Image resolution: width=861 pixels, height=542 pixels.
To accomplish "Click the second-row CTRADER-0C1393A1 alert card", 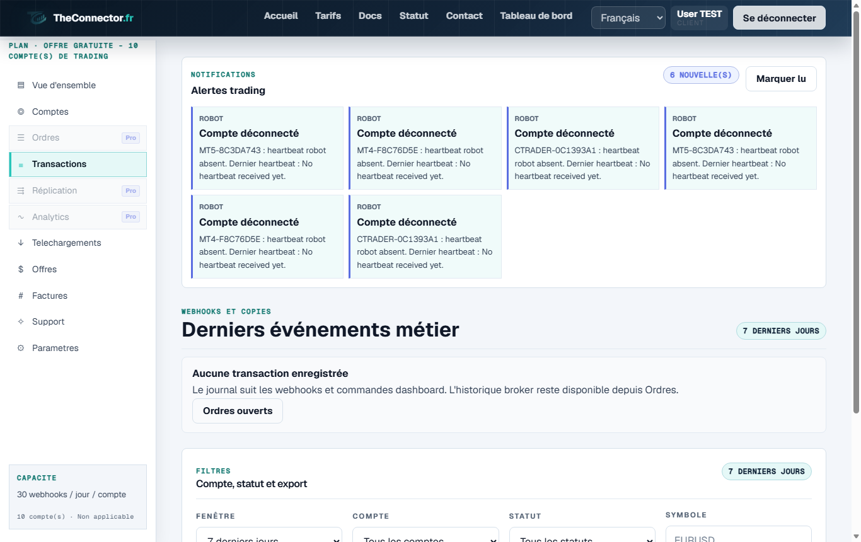I will tap(425, 236).
